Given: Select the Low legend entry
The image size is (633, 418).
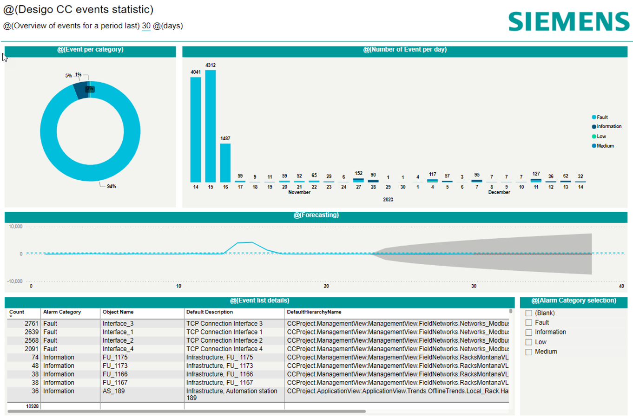Looking at the screenshot, I should tap(601, 137).
